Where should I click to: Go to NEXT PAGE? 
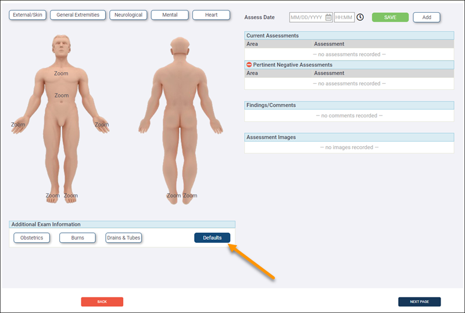tap(419, 302)
